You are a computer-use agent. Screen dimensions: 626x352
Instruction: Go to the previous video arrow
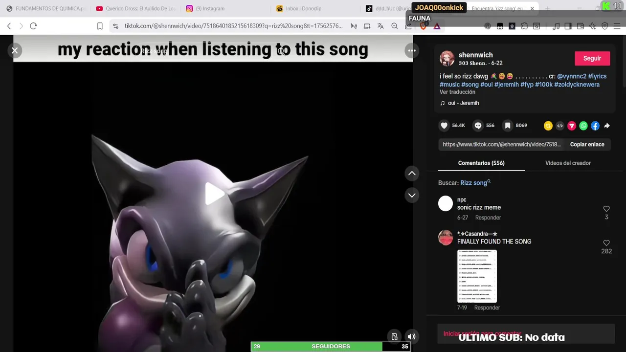(412, 174)
